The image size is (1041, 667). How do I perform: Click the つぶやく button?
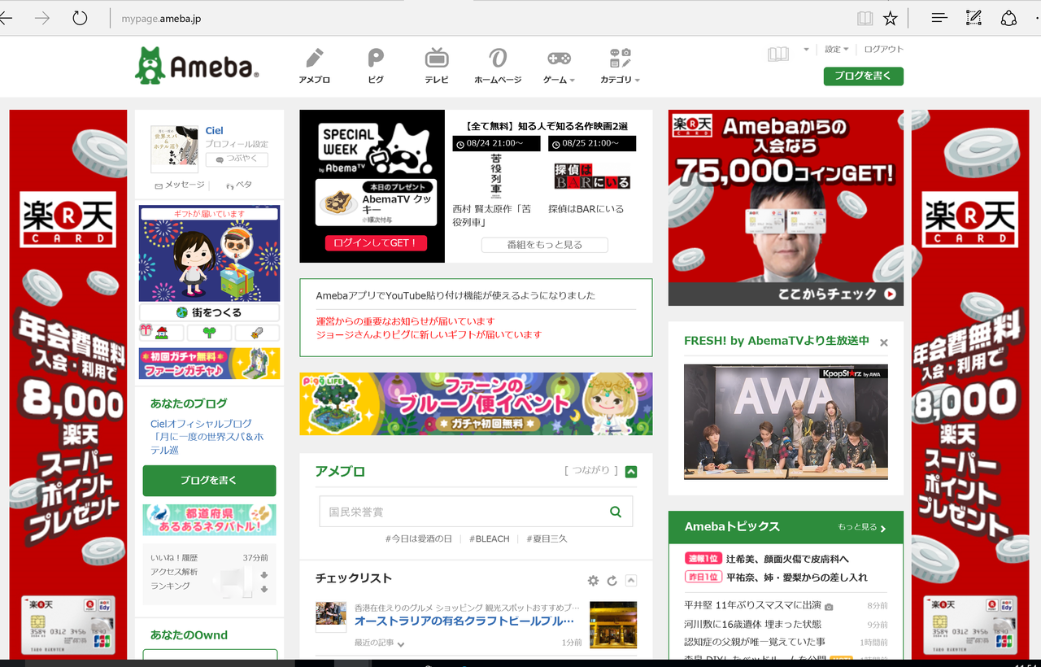pos(237,159)
